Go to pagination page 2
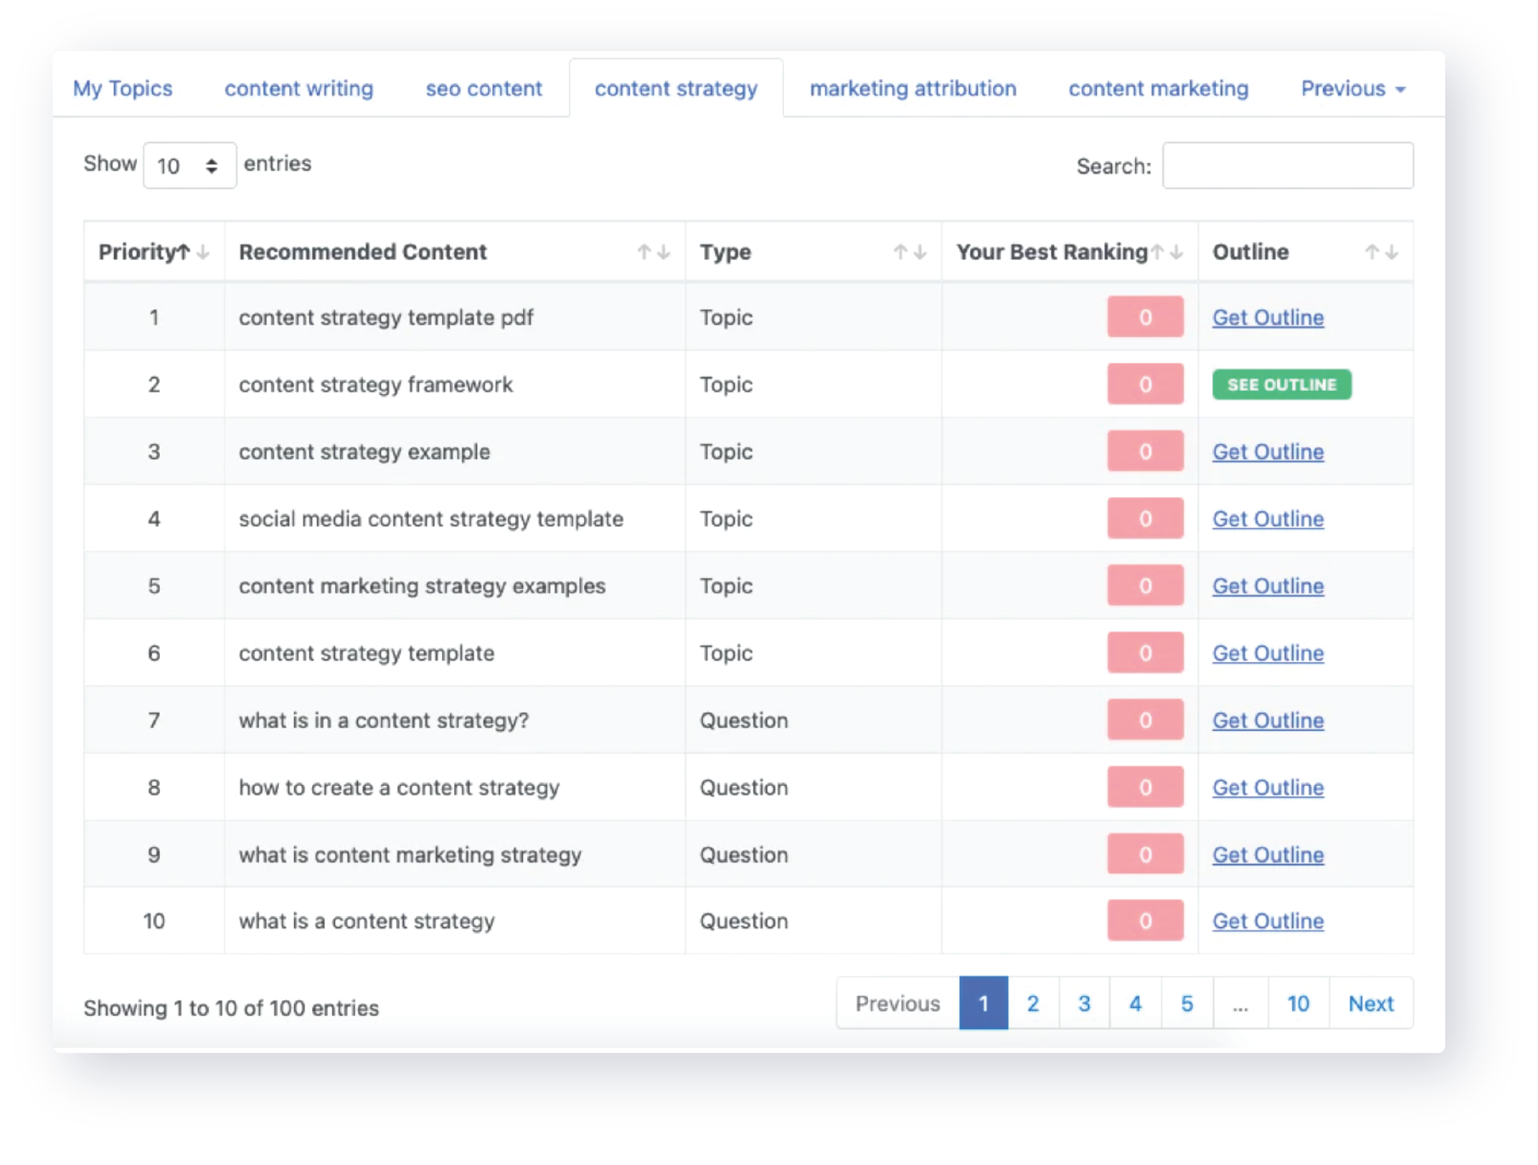 [1033, 1004]
